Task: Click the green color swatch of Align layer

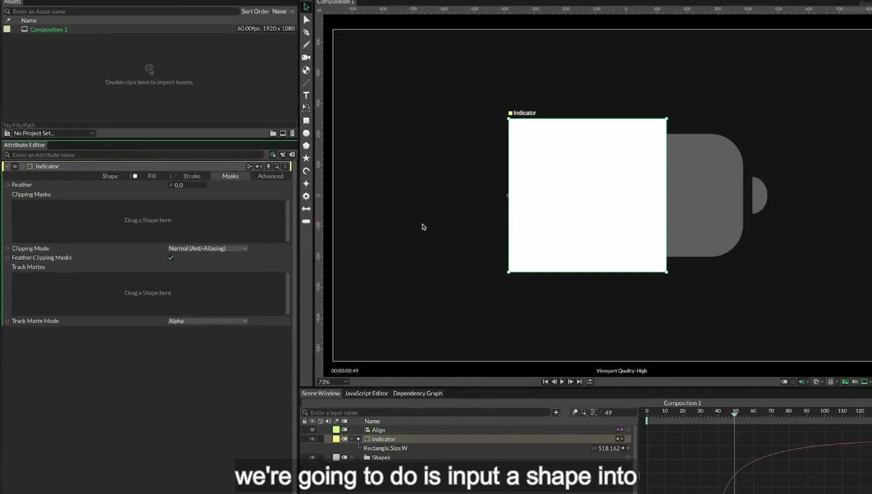Action: click(336, 430)
